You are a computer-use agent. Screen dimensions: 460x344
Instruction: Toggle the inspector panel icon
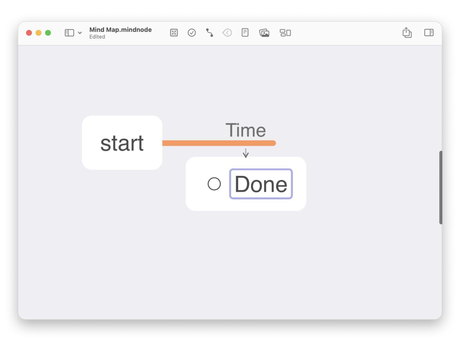[429, 32]
